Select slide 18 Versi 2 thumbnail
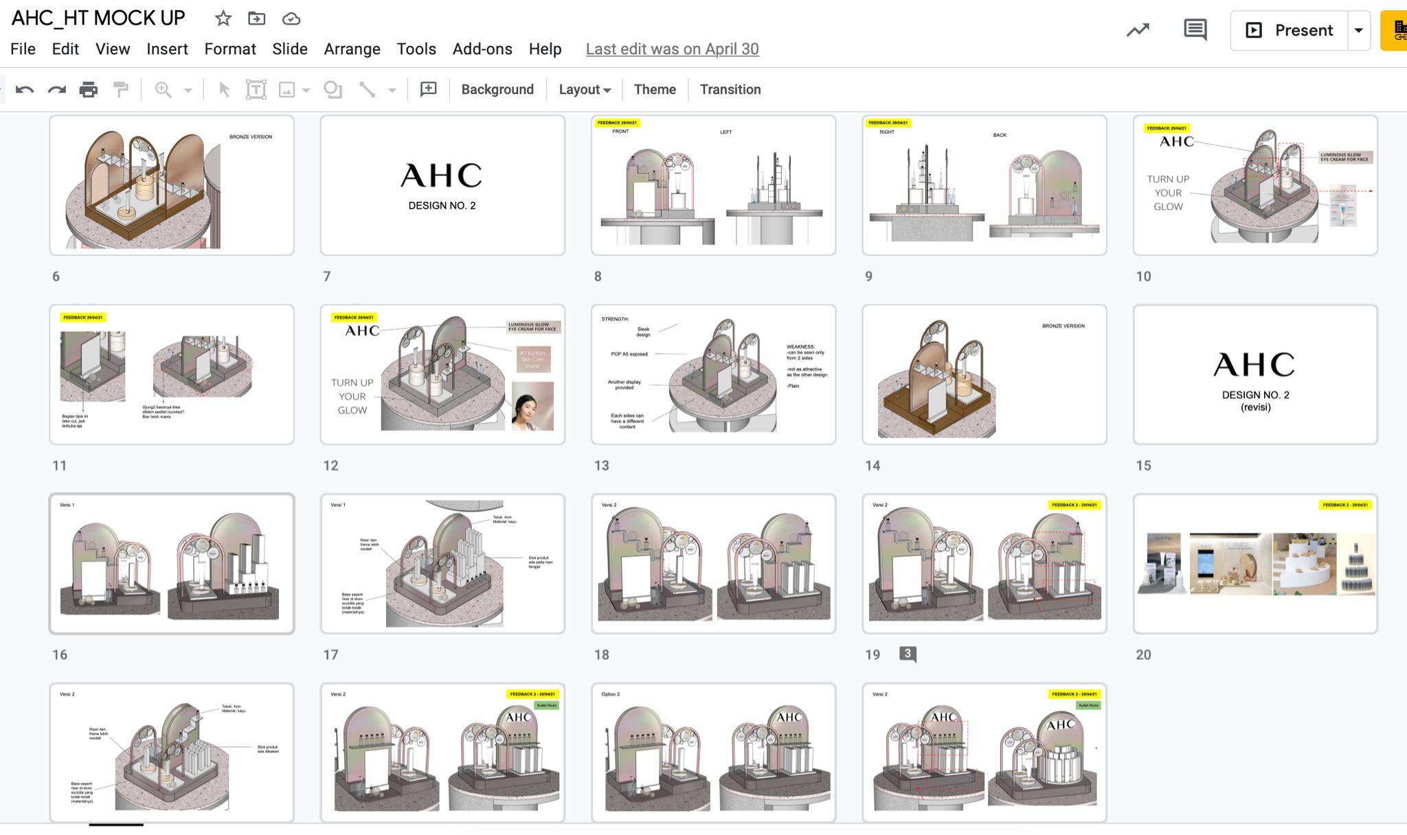The image size is (1407, 835). 713,564
